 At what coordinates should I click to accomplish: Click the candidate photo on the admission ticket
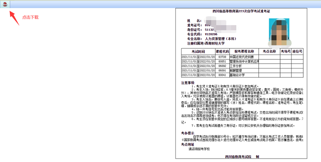pyautogui.click(x=279, y=32)
